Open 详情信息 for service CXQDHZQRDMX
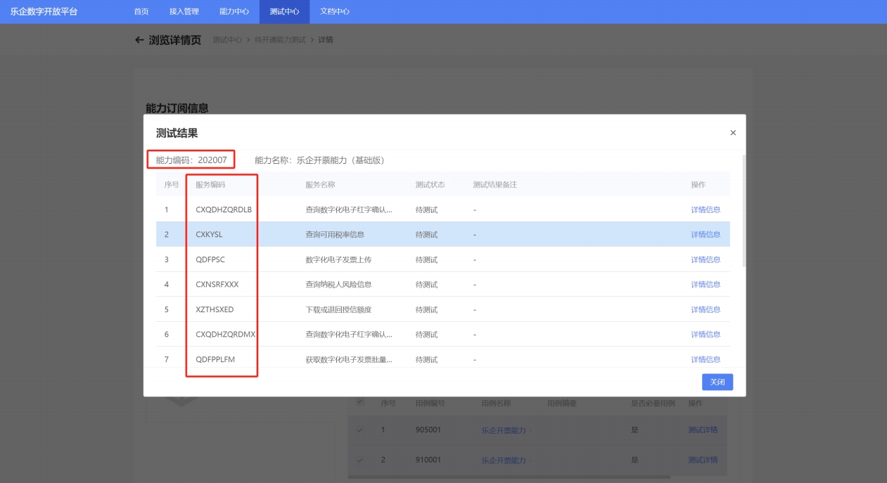Viewport: 887px width, 483px height. 705,334
